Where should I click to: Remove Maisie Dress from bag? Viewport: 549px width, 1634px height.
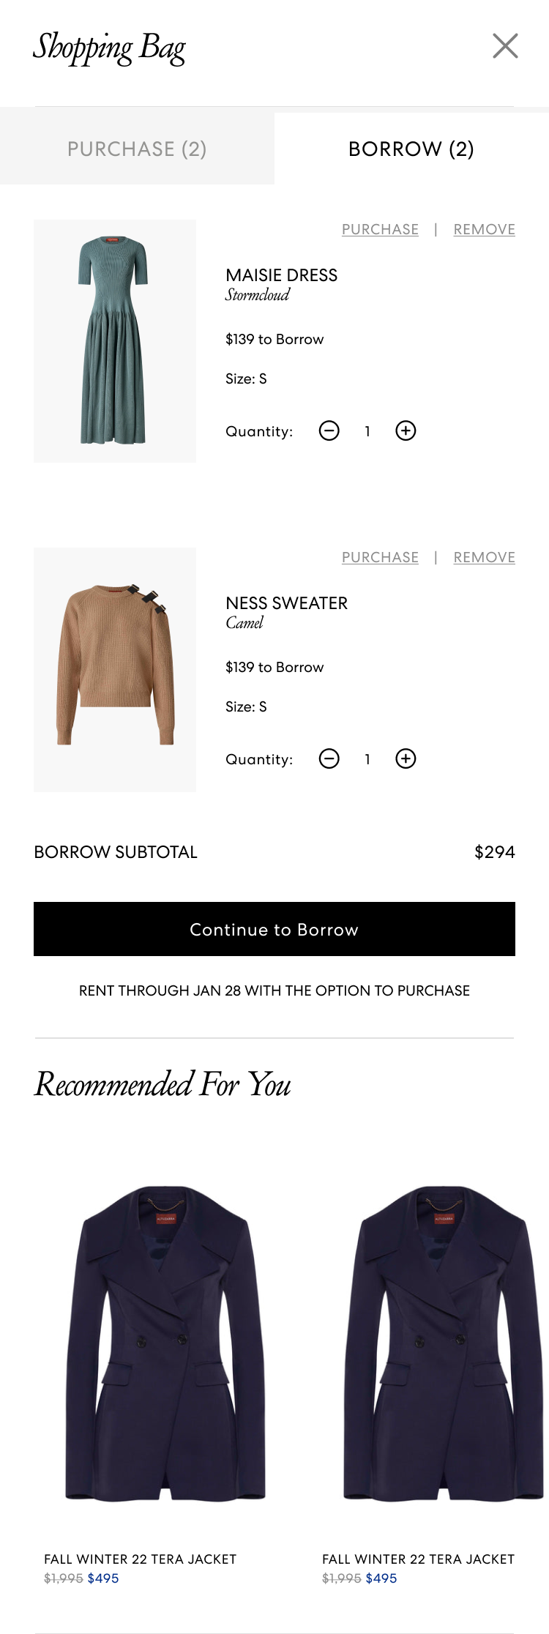tap(484, 229)
